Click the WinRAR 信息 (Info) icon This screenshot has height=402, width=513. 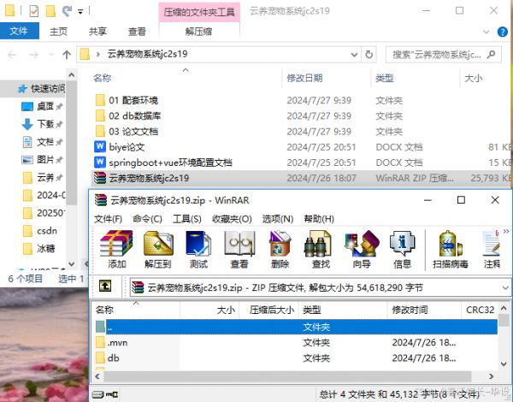pos(402,244)
